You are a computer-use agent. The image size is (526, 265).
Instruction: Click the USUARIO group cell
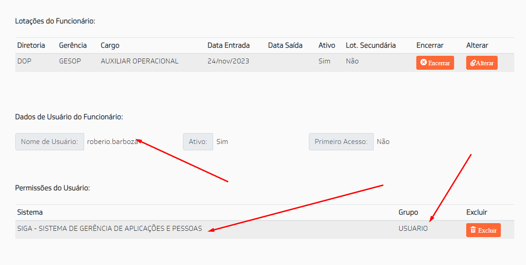pos(413,229)
